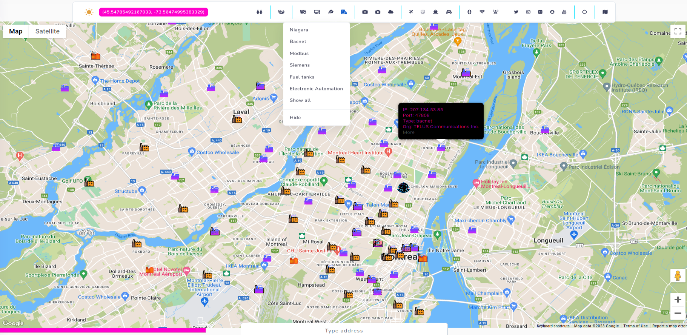Select the airplane icon

411,12
